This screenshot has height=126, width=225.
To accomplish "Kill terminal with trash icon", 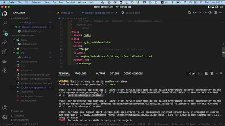I will click(x=212, y=73).
